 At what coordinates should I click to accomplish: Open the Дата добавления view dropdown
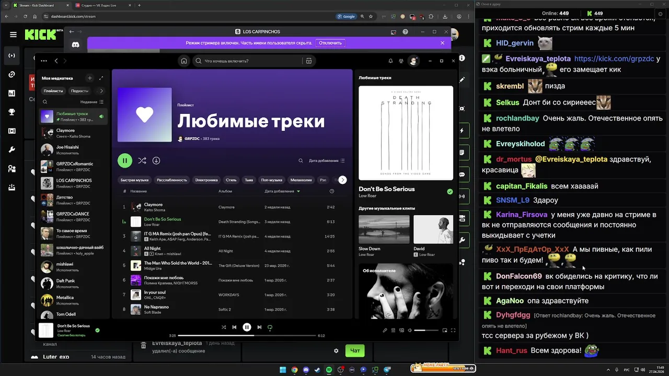tap(327, 161)
